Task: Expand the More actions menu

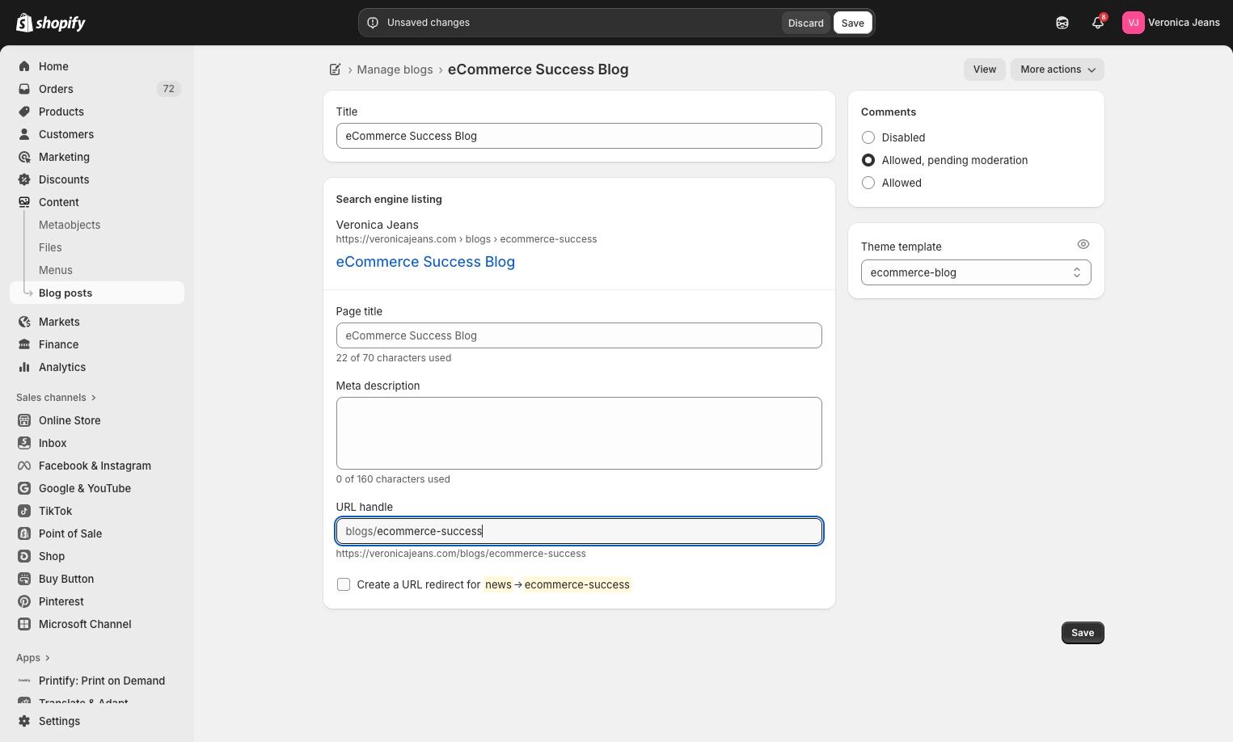Action: pos(1057,70)
